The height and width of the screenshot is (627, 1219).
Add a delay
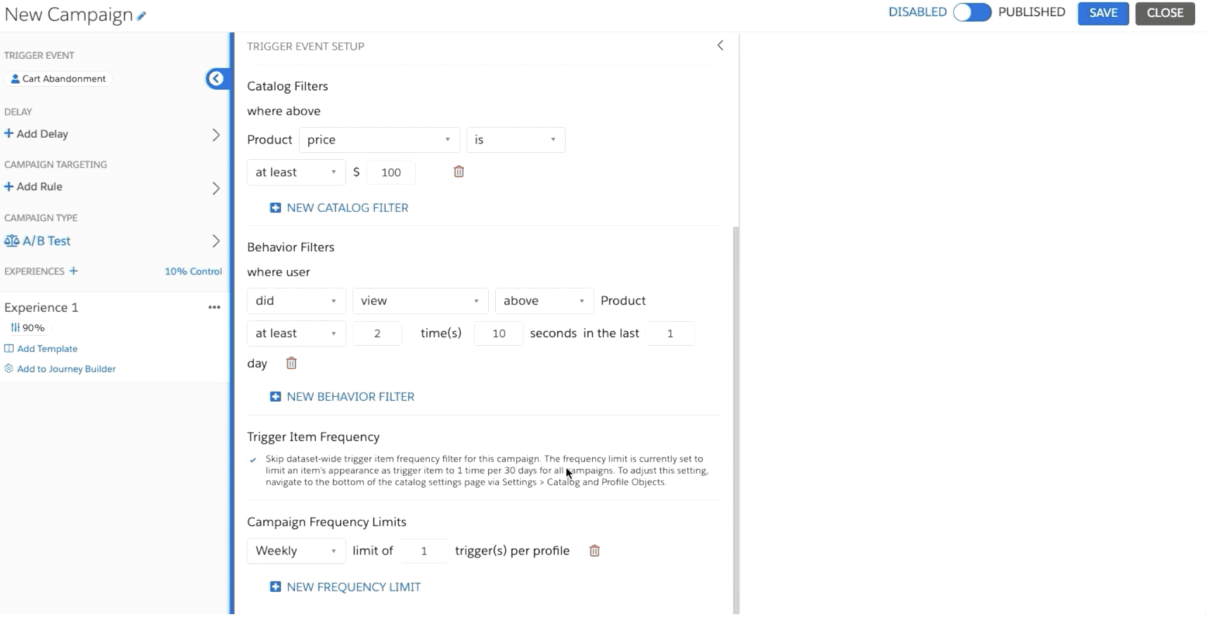coord(36,134)
